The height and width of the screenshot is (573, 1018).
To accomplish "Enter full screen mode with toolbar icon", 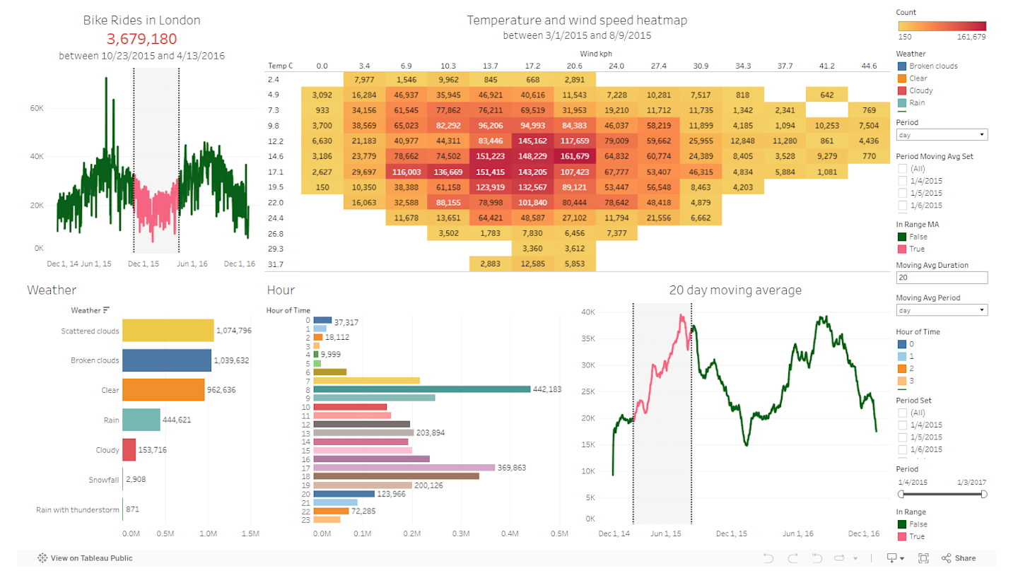I will tap(923, 558).
